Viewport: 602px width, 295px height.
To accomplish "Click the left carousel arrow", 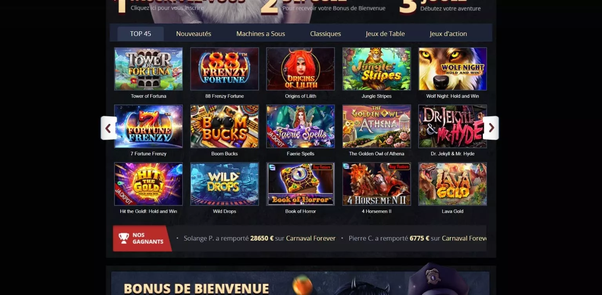I will click(109, 128).
